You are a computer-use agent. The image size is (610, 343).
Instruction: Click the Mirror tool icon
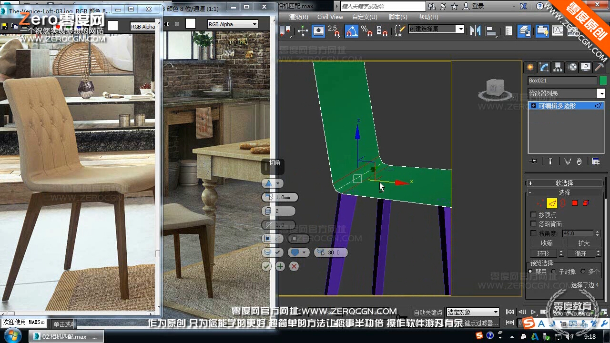tap(476, 31)
